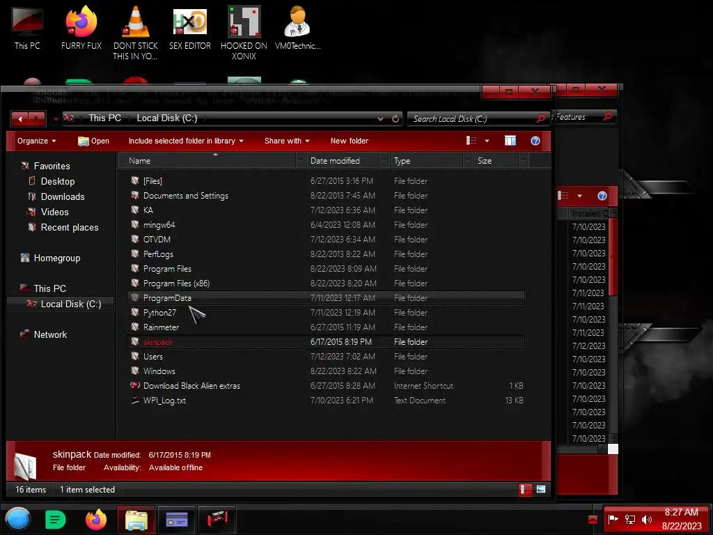Launch HOOKED ON XONIX desktop shortcut
Image resolution: width=713 pixels, height=535 pixels.
coord(244,32)
